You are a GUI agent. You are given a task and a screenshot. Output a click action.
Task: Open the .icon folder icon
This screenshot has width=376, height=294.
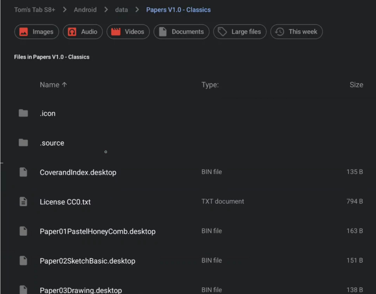23,113
